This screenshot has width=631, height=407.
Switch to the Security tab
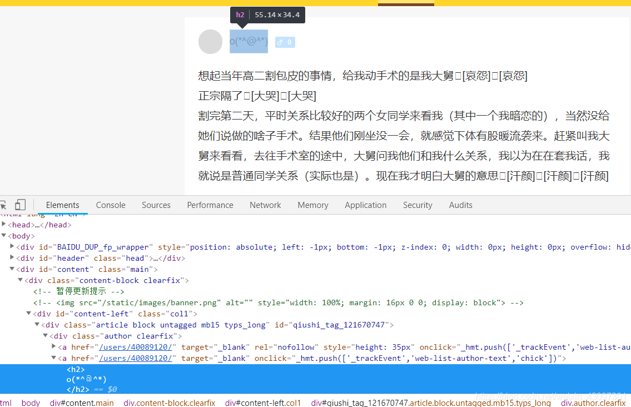coord(418,205)
